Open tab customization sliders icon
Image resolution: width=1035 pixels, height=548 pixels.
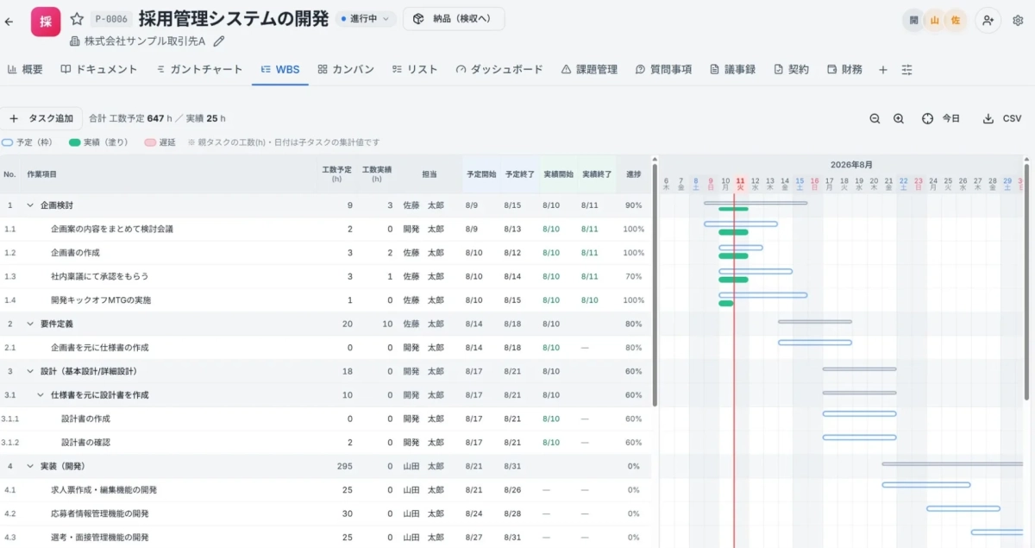pyautogui.click(x=906, y=70)
